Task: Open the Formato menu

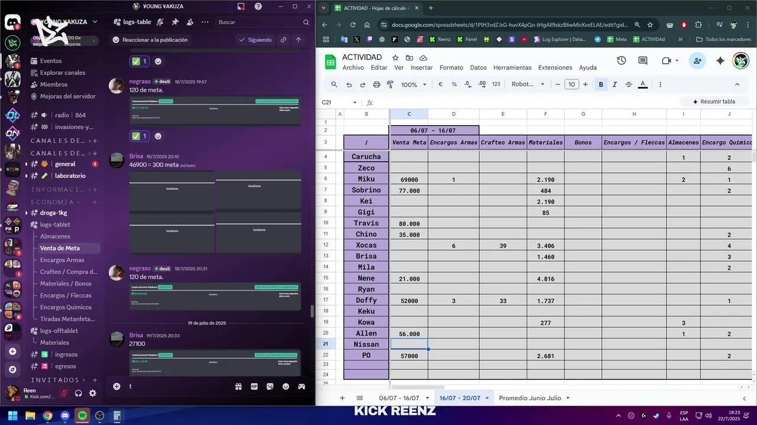Action: pyautogui.click(x=451, y=68)
